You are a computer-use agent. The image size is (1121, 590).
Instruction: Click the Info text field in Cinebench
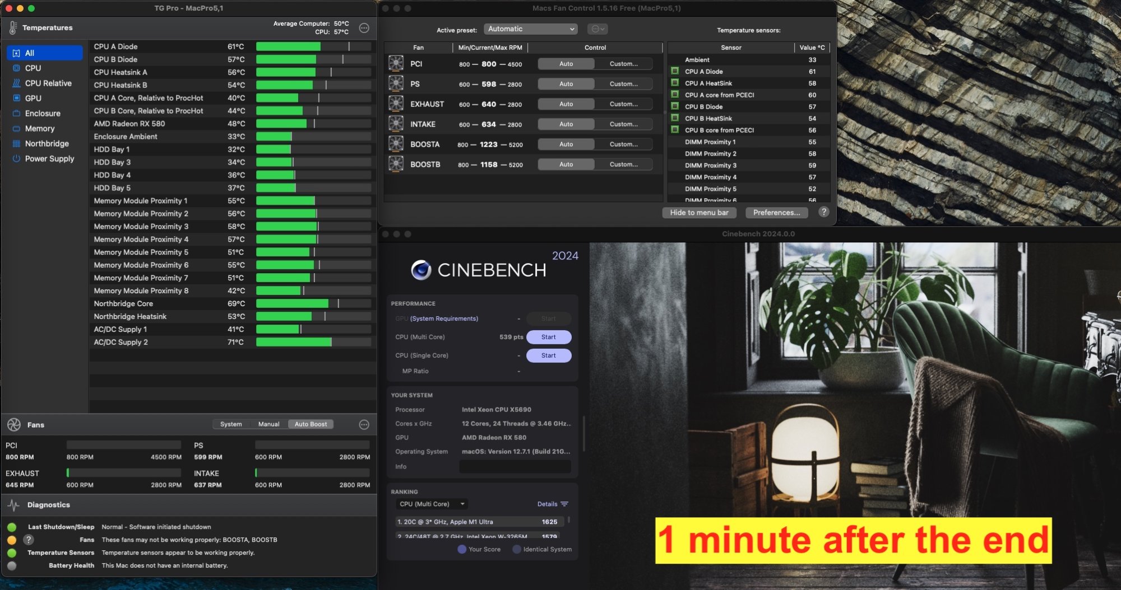(515, 466)
